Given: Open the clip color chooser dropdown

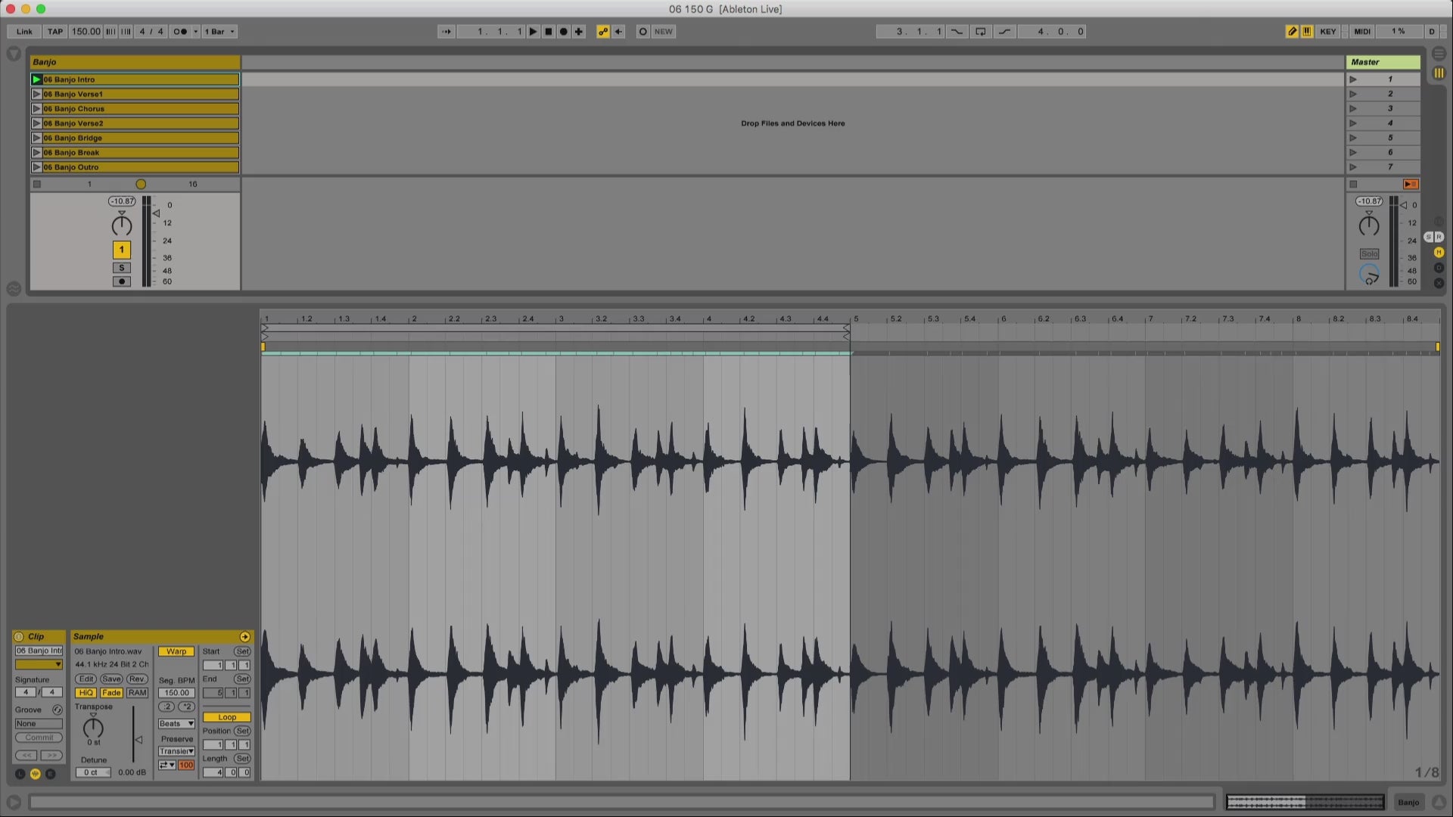Looking at the screenshot, I should pos(39,664).
